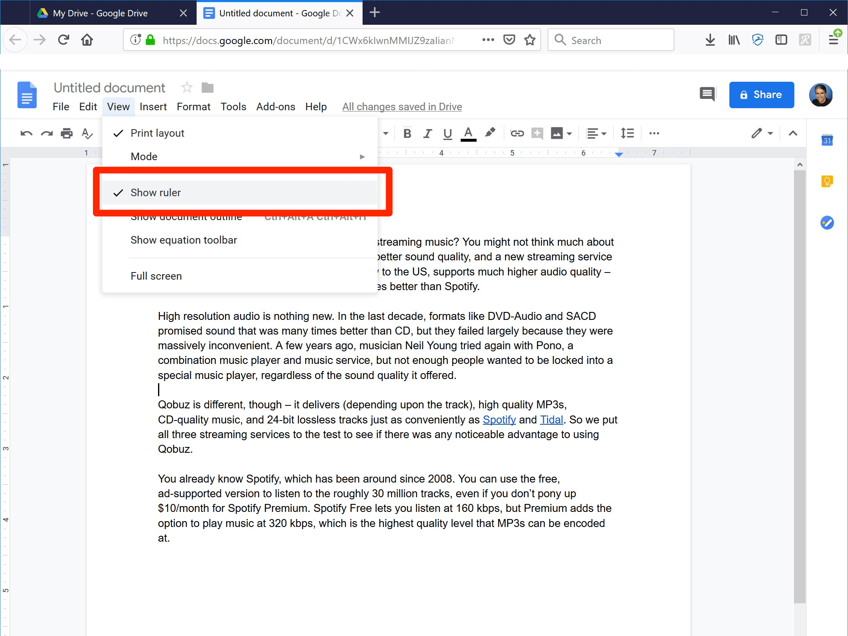Screen dimensions: 848x636
Task: Close the Untitled document browser tab
Action: coord(350,13)
